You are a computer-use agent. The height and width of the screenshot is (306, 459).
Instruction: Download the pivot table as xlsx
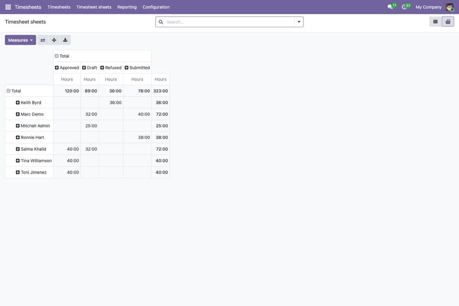tap(65, 40)
